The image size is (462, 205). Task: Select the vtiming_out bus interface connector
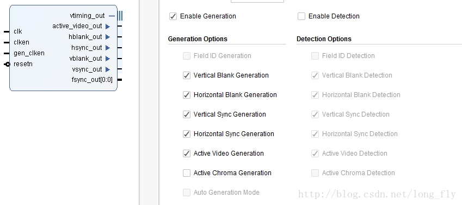[x=120, y=16]
